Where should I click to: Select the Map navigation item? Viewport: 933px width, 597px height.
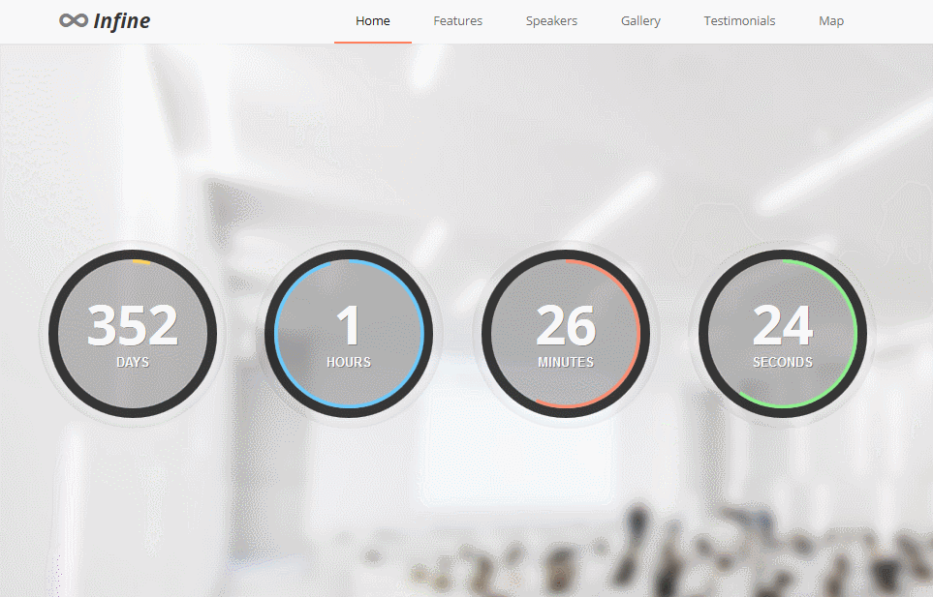831,20
